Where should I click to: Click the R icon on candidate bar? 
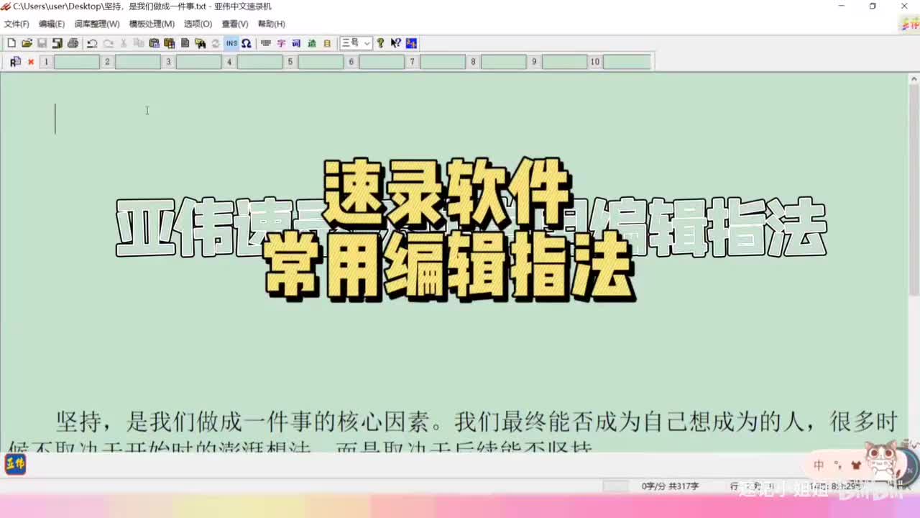(15, 62)
